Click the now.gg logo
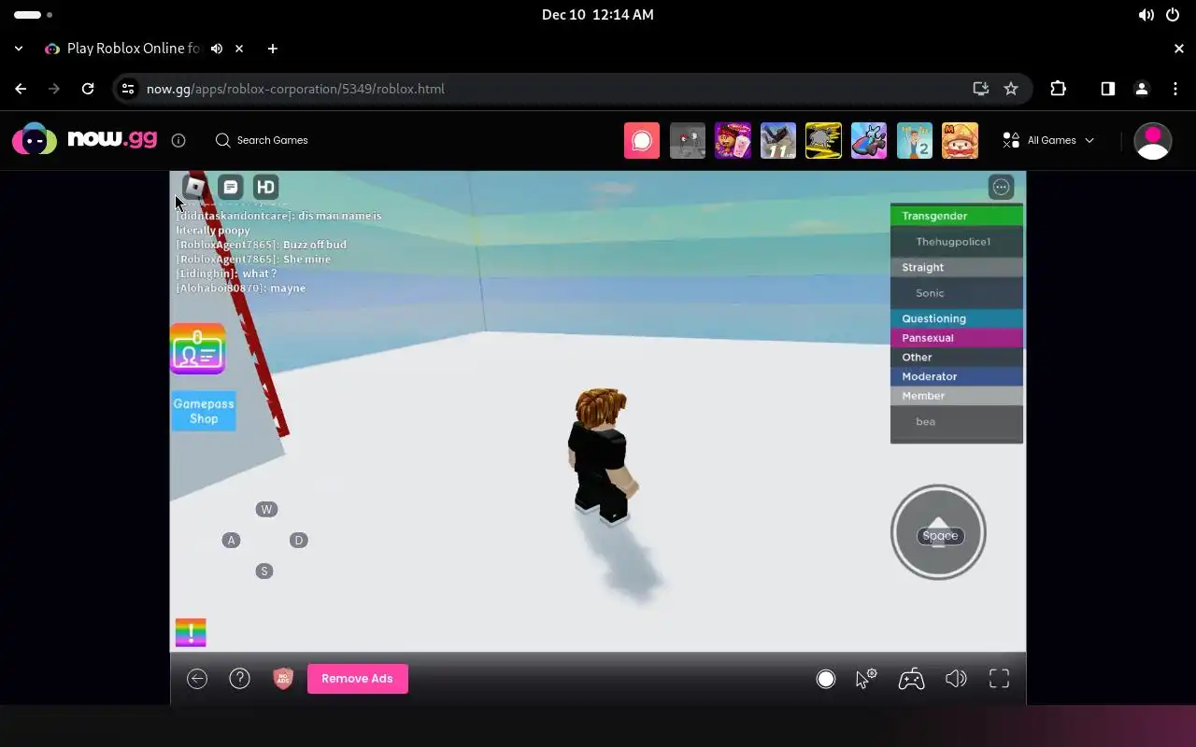This screenshot has height=747, width=1196. (85, 139)
